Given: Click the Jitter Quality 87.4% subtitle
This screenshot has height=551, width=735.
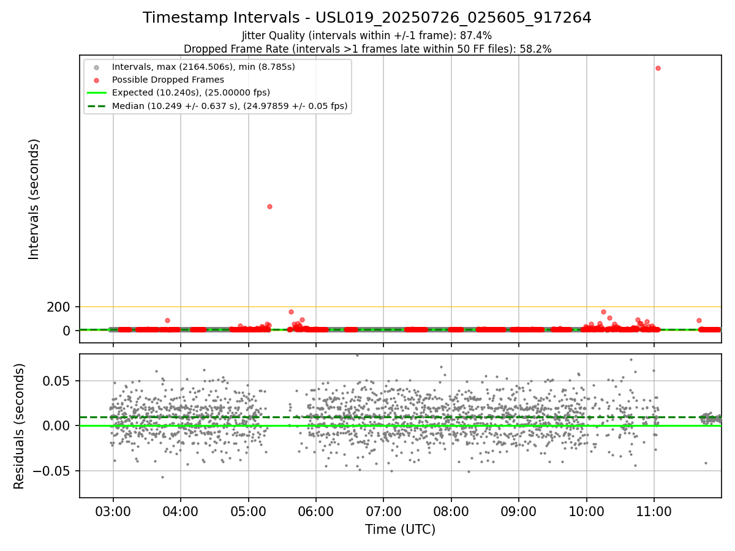Looking at the screenshot, I should tap(367, 36).
